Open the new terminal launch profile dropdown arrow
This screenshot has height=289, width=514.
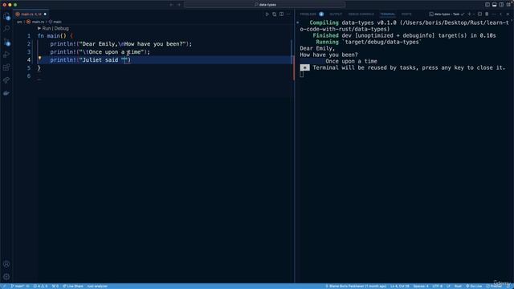click(x=474, y=14)
